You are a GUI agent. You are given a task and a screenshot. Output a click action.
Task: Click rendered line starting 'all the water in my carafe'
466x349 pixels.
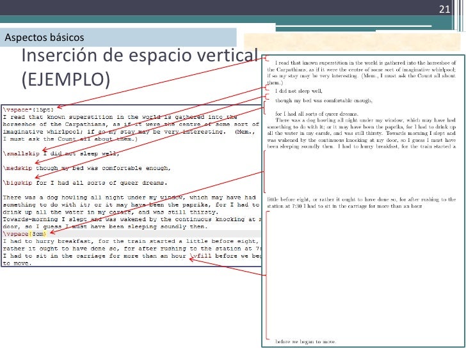(x=362, y=133)
